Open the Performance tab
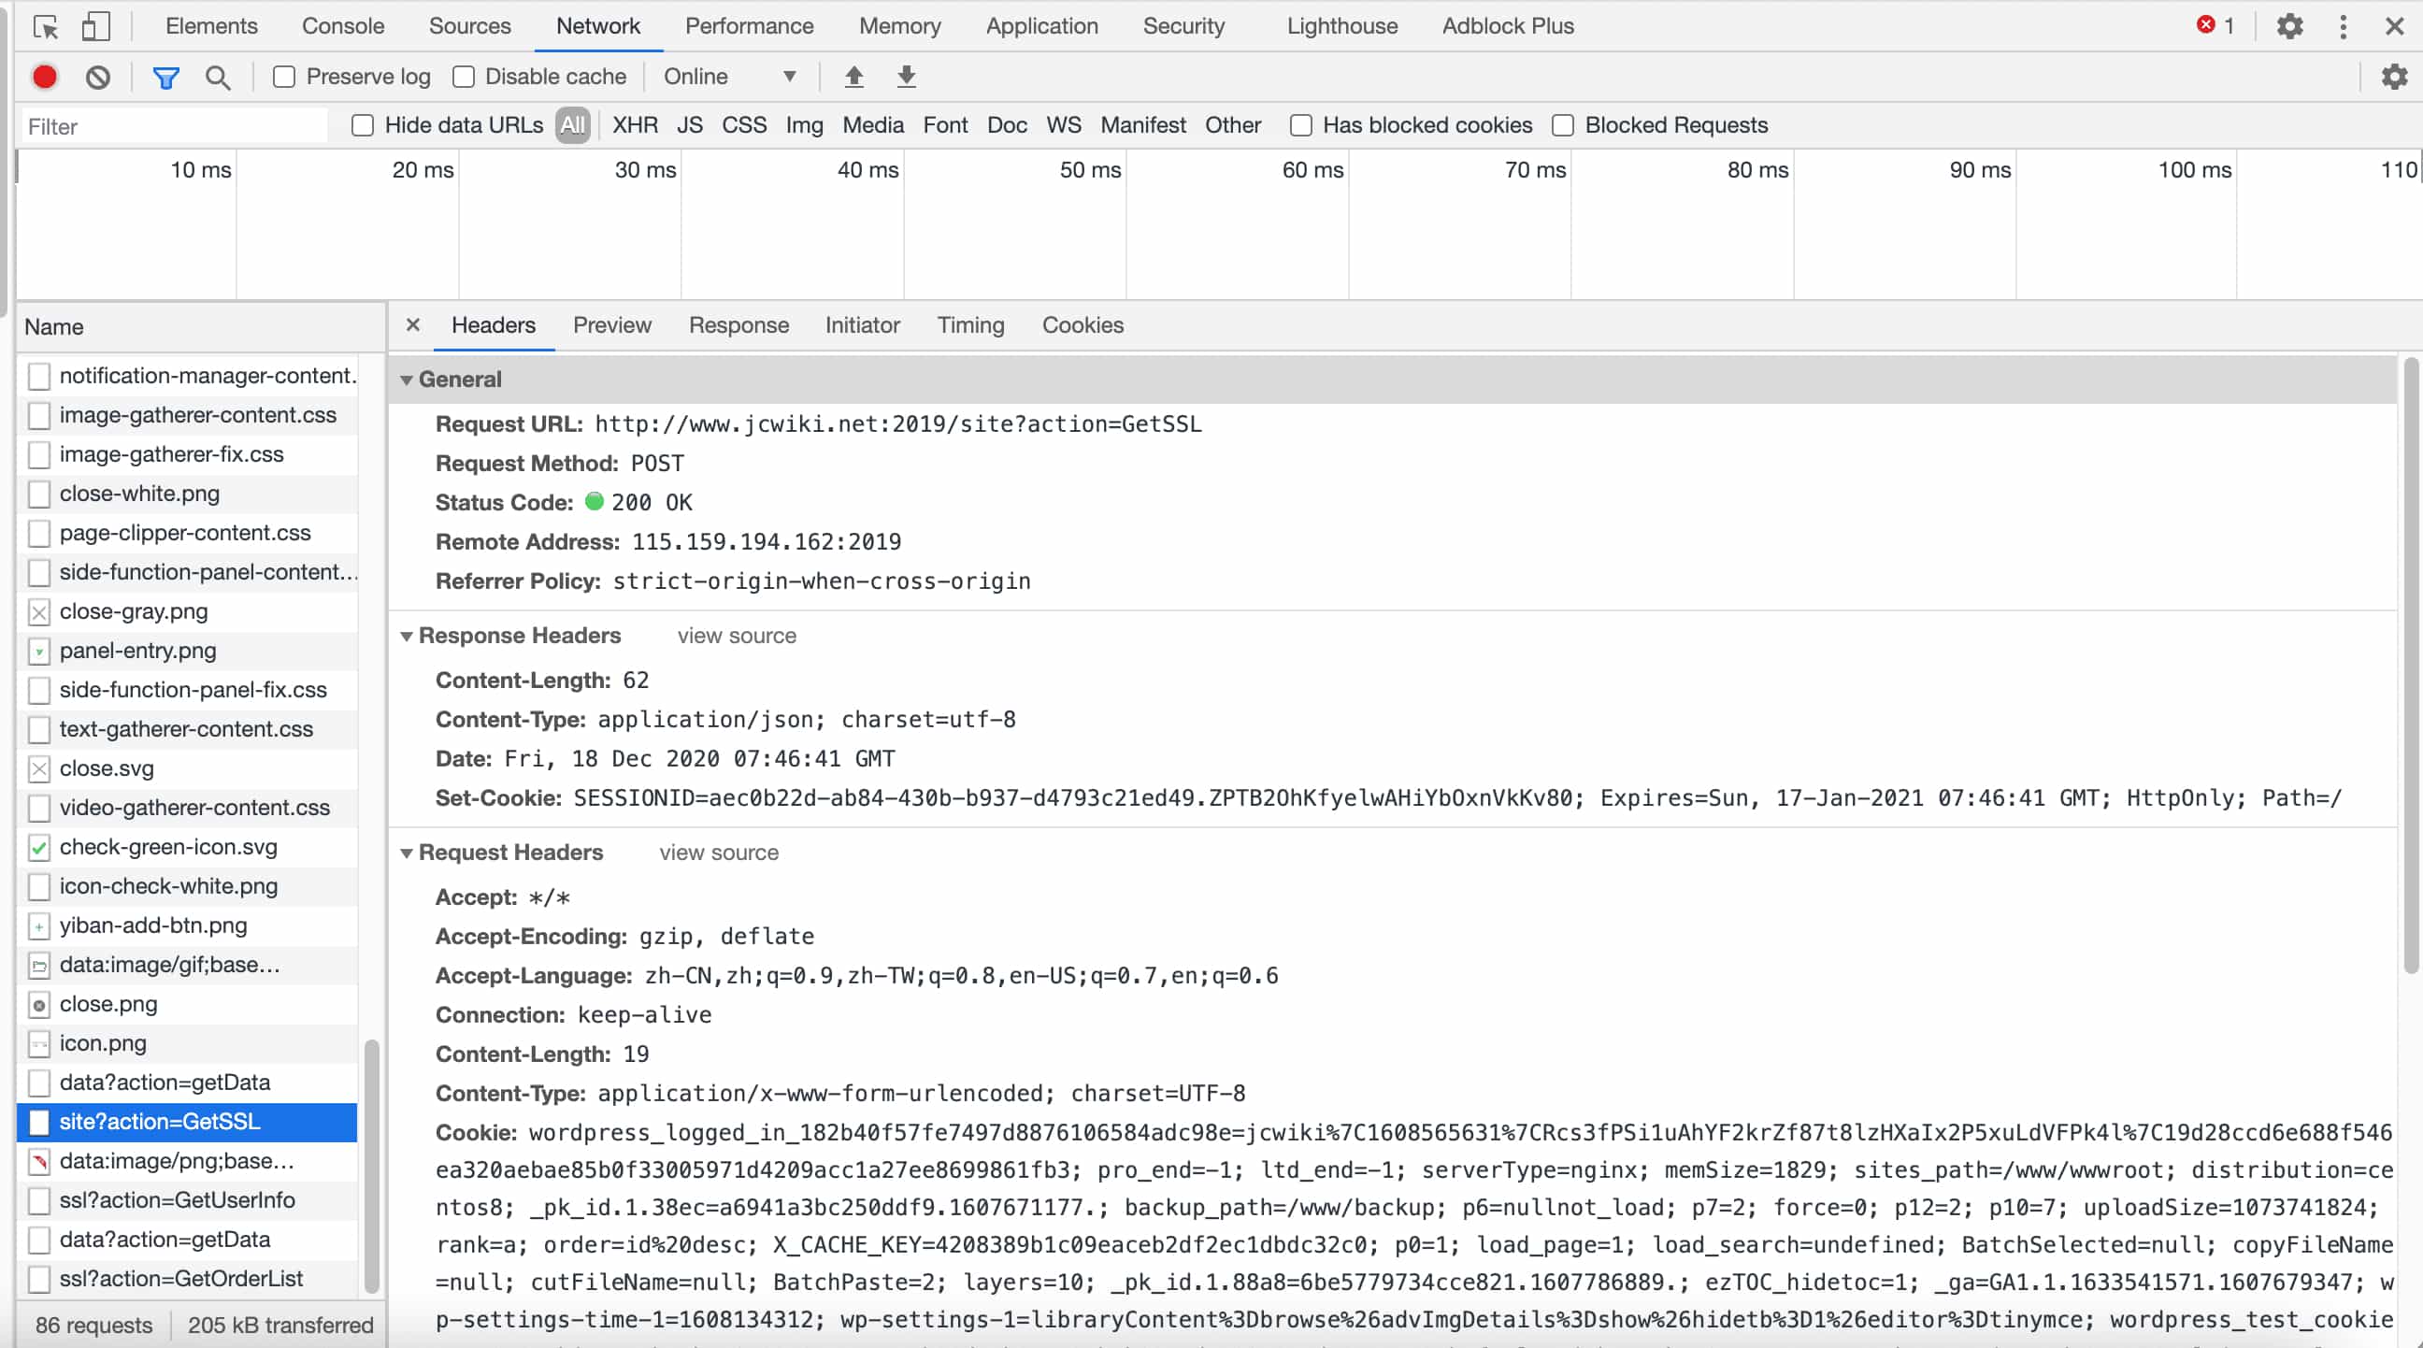Screen dimensions: 2423x1348 (x=749, y=26)
